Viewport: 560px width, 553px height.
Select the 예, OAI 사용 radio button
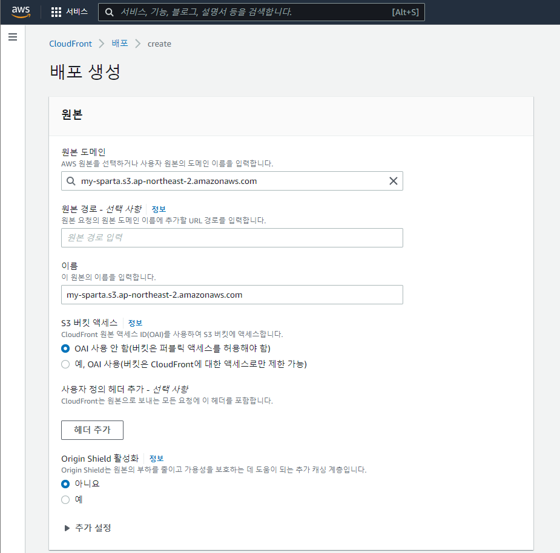coord(65,364)
